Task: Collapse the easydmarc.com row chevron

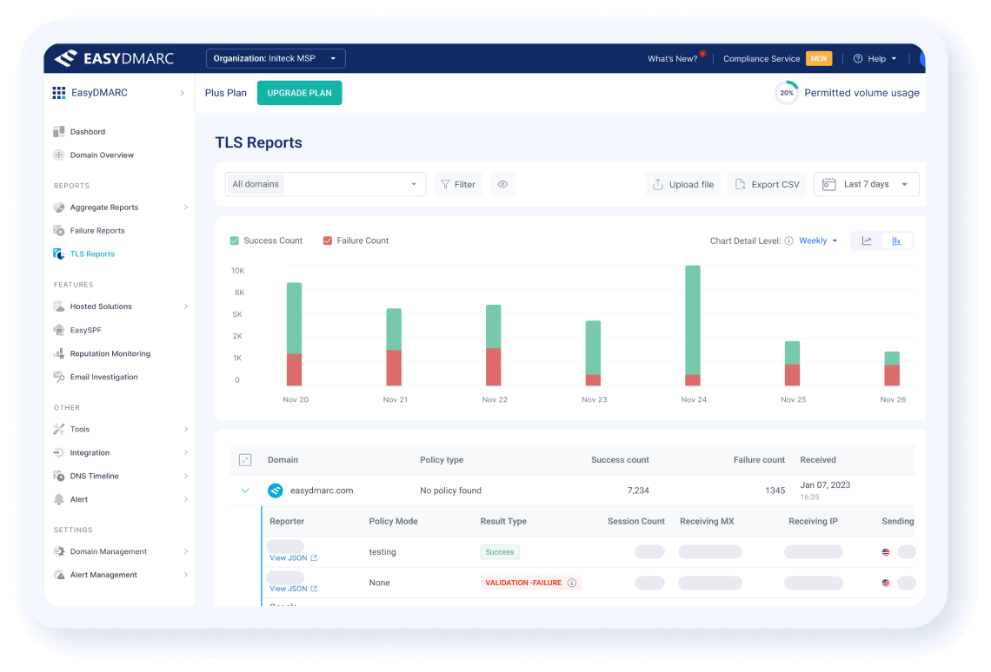Action: pos(245,491)
